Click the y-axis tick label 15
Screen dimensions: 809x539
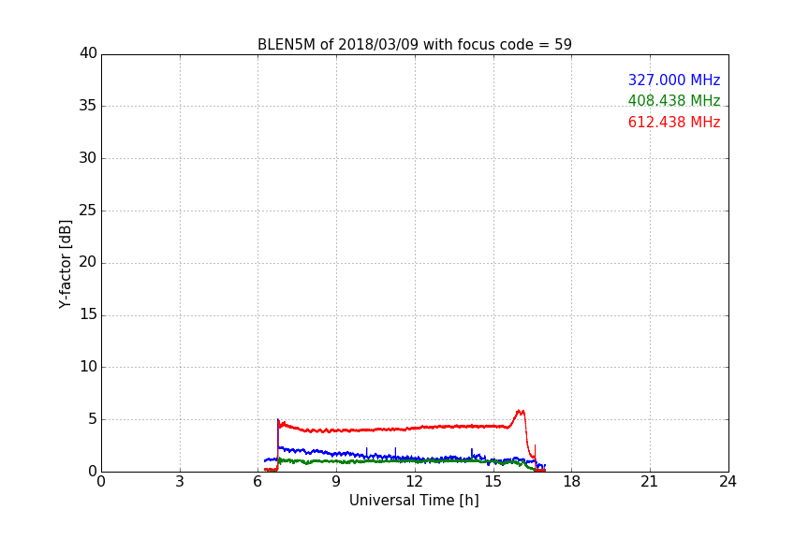(88, 314)
